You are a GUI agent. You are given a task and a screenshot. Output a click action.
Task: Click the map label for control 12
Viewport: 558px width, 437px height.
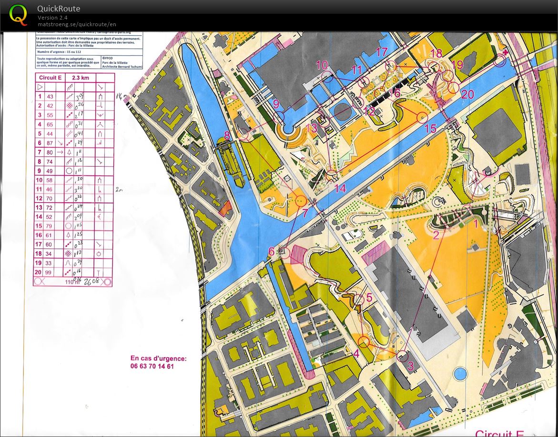369,112
